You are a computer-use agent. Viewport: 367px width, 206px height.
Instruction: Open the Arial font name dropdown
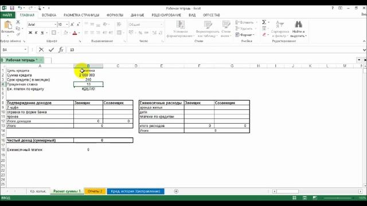[56, 25]
